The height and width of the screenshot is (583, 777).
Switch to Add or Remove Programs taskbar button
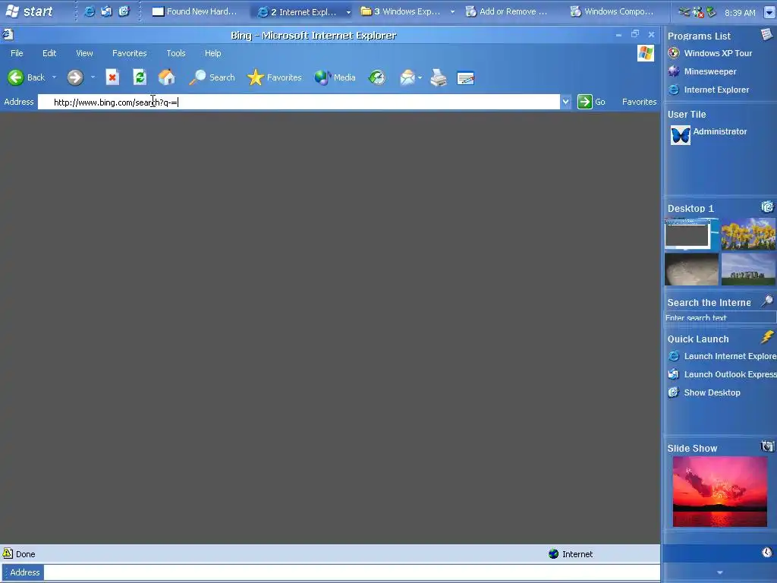coord(508,11)
